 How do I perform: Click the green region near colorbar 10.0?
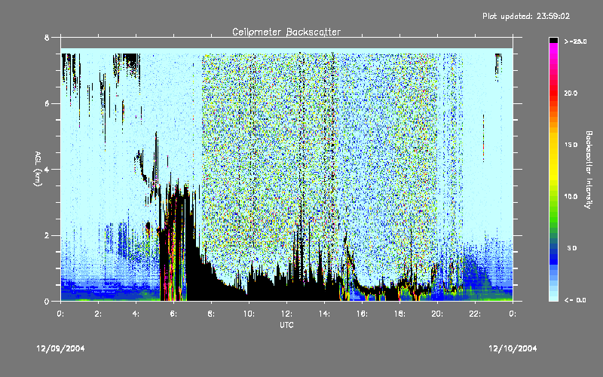[553, 200]
